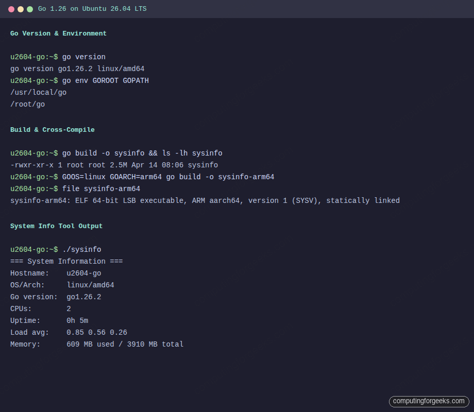
Task: Select the Memory usage line
Action: point(97,344)
